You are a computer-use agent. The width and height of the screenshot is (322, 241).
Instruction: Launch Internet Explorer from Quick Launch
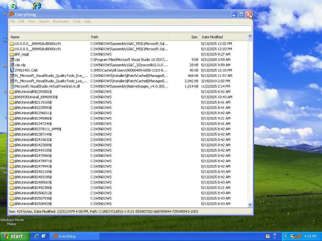coord(37,236)
